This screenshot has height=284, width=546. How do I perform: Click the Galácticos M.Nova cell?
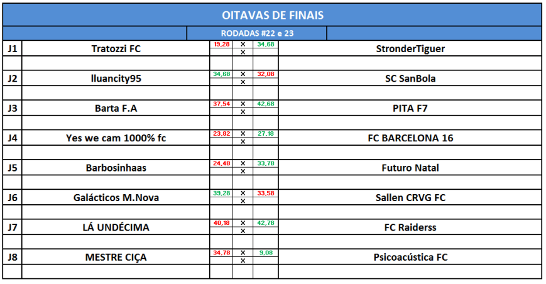coord(116,198)
